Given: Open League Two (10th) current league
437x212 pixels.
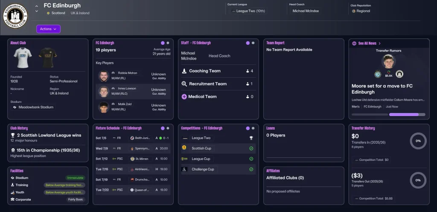Looking at the screenshot, I should [x=248, y=11].
